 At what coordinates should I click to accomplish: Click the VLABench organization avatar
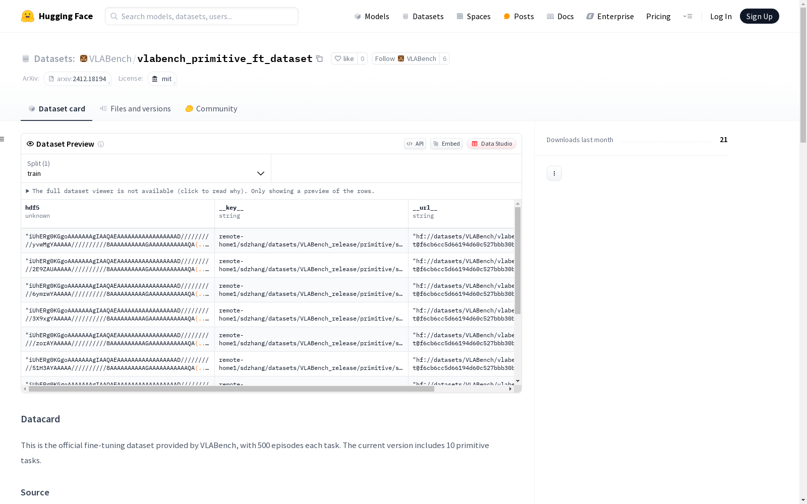click(84, 58)
